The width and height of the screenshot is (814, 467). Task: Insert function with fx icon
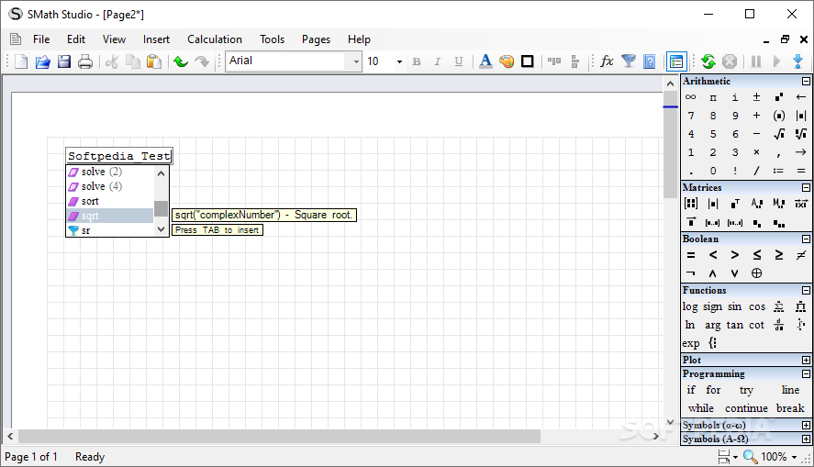click(607, 61)
